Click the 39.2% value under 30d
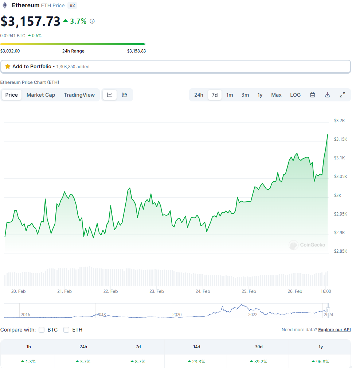This screenshot has width=352, height=368. 258,362
